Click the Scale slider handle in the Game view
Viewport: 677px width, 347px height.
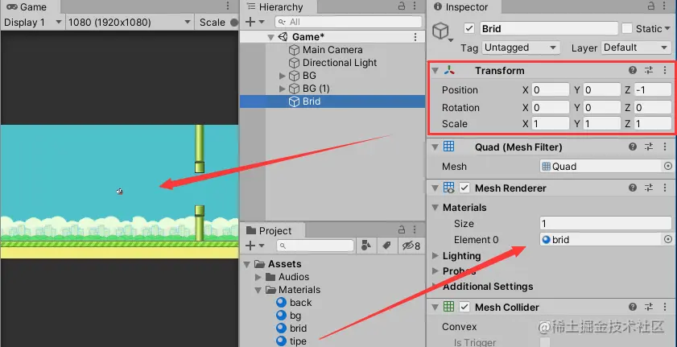tap(234, 23)
